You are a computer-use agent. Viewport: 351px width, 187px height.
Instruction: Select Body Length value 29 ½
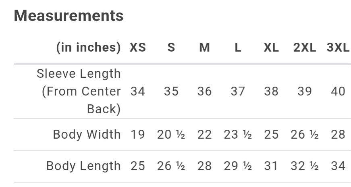pos(238,166)
